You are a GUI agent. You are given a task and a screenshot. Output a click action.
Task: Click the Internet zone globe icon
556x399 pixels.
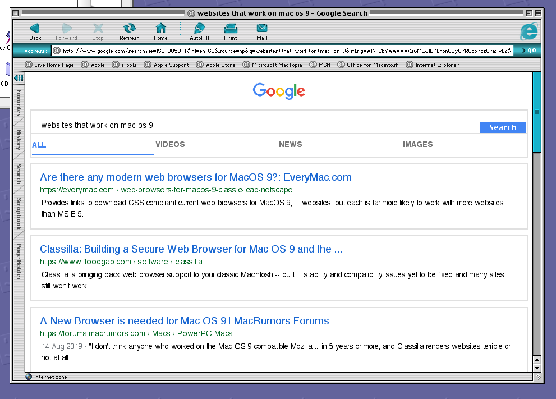pos(29,377)
